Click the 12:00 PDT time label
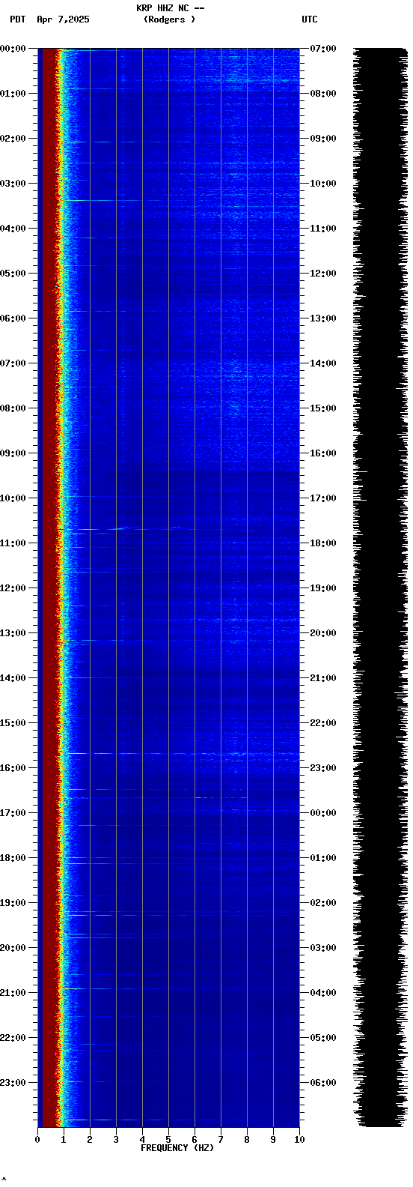The width and height of the screenshot is (413, 1187). pyautogui.click(x=13, y=588)
